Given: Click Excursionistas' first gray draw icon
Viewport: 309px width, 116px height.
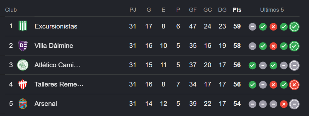Looking at the screenshot, I should 252,27.
